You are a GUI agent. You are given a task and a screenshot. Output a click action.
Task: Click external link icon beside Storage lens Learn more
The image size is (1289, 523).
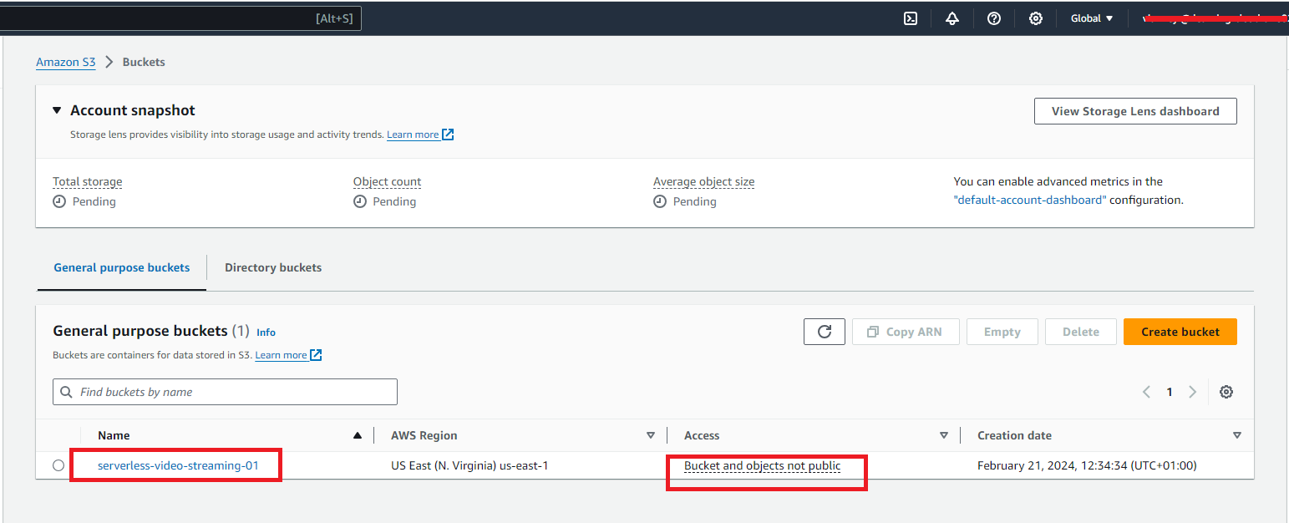tap(449, 135)
